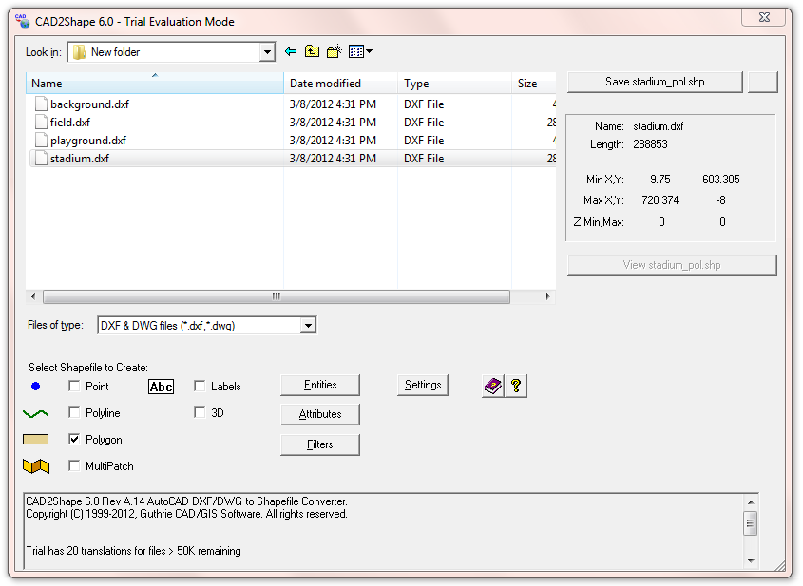803x586 pixels.
Task: Click the ellipsis browse button
Action: [x=762, y=82]
